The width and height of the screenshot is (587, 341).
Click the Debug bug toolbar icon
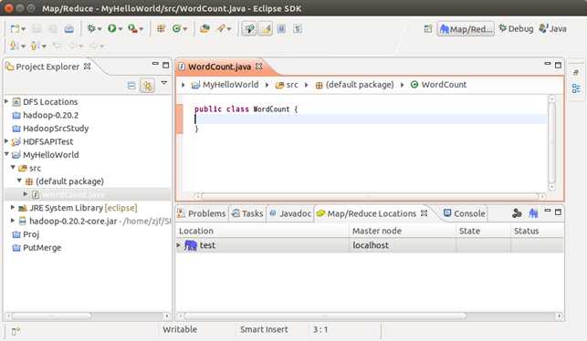(91, 28)
